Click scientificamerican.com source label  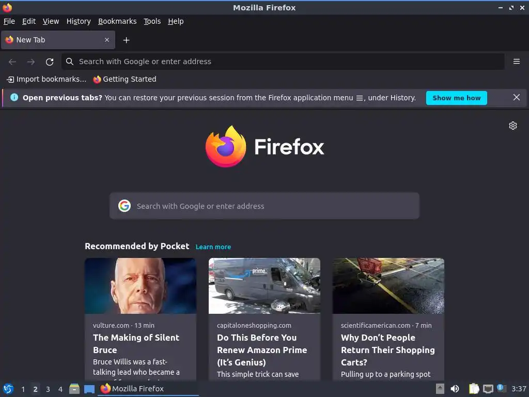[x=376, y=326]
